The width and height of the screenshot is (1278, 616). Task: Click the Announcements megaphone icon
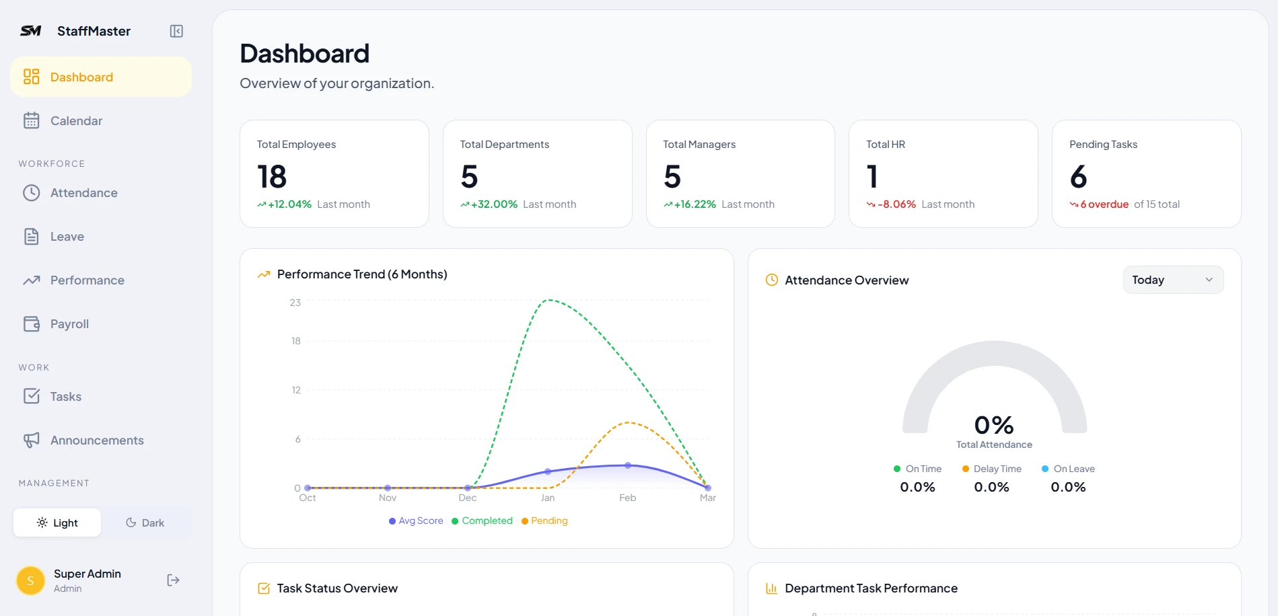pos(32,440)
